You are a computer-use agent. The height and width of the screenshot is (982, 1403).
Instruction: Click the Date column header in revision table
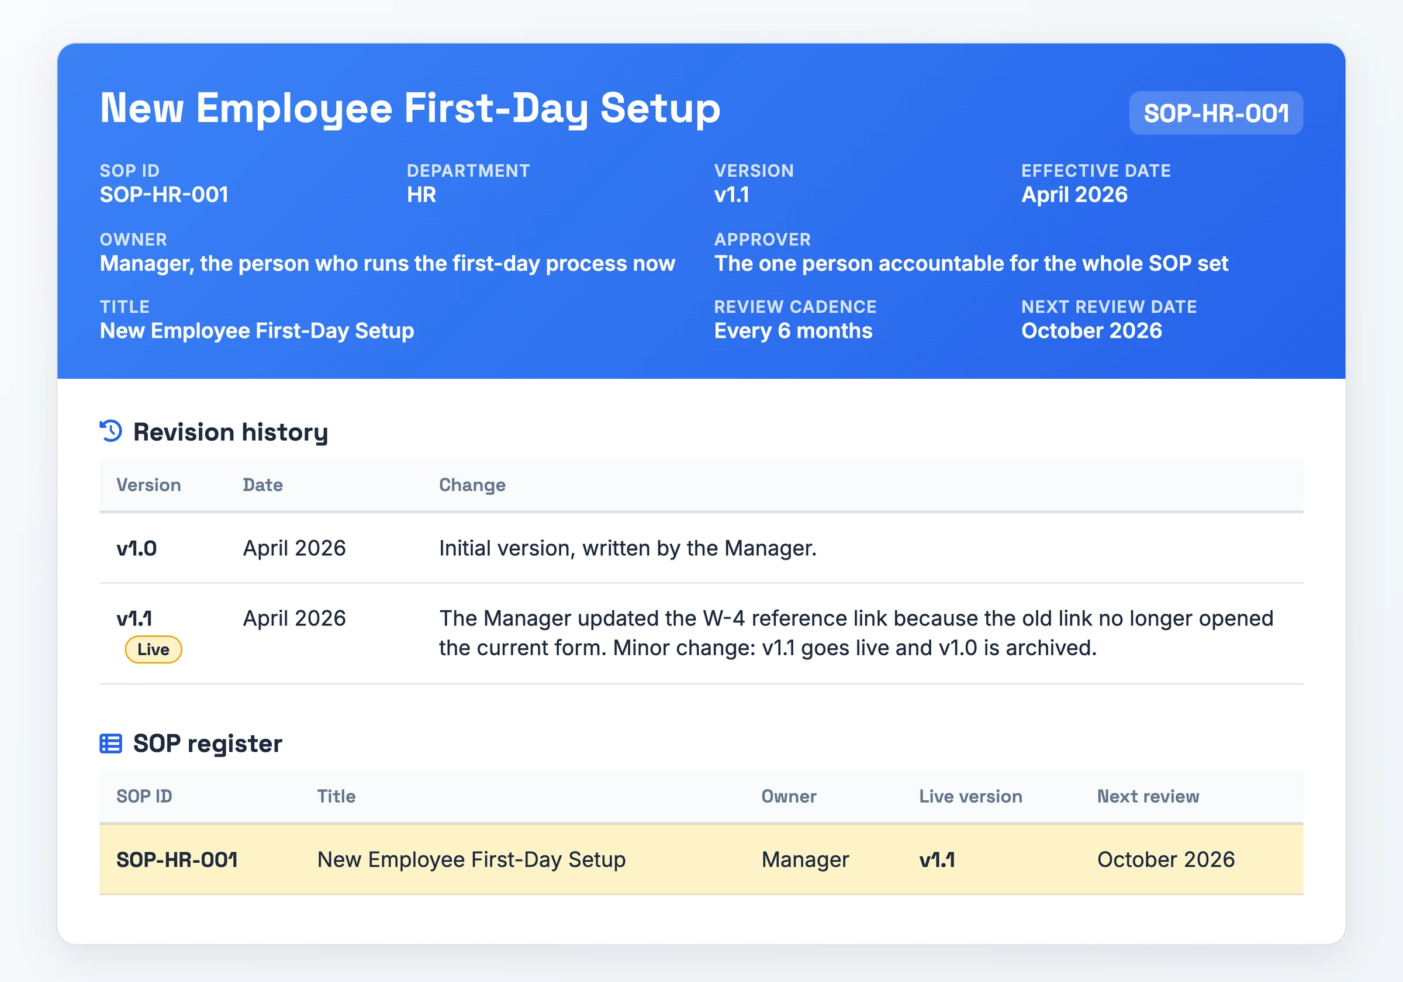[262, 485]
